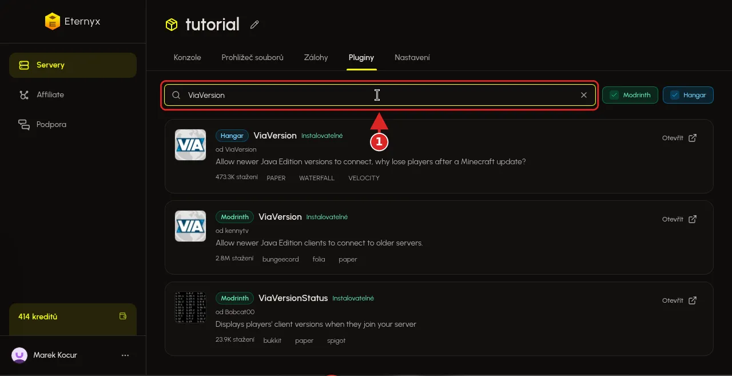Click the Affiliate network icon
Viewport: 732px width, 376px height.
coord(24,95)
